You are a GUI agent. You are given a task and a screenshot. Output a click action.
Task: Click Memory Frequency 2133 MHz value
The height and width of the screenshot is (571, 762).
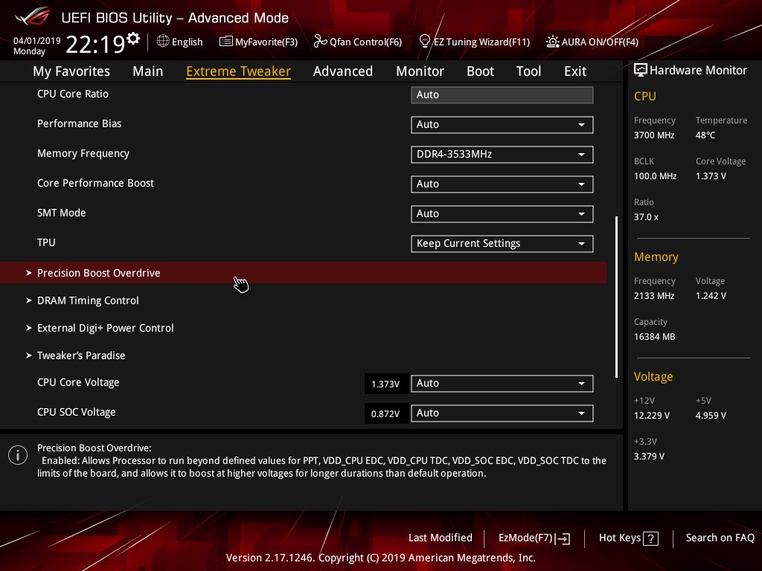click(653, 296)
